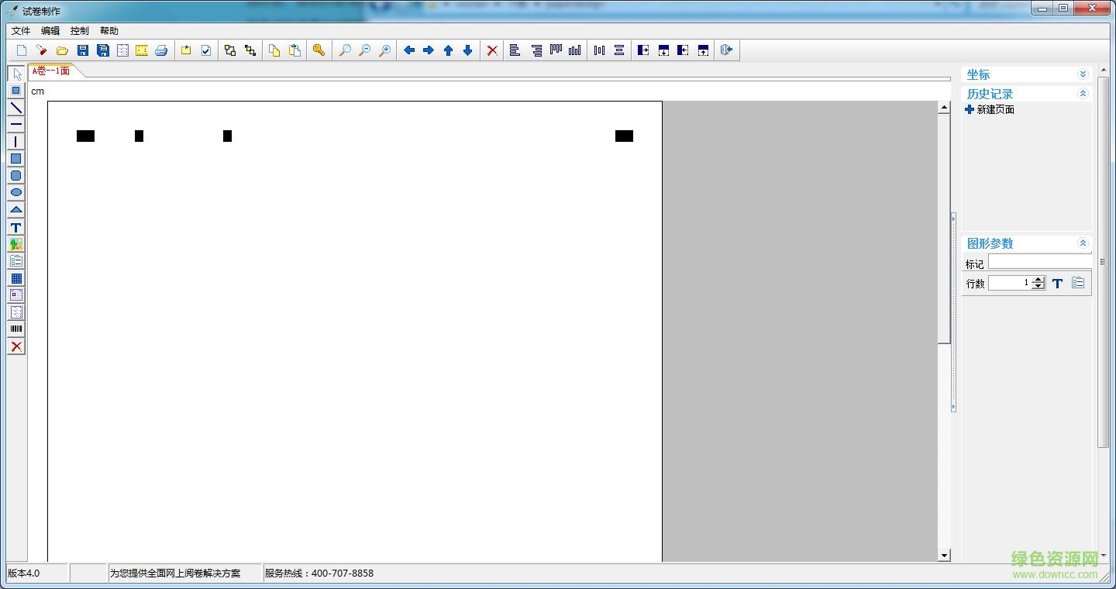
Task: Click the canvas scrollbar down arrow
Action: tap(944, 555)
